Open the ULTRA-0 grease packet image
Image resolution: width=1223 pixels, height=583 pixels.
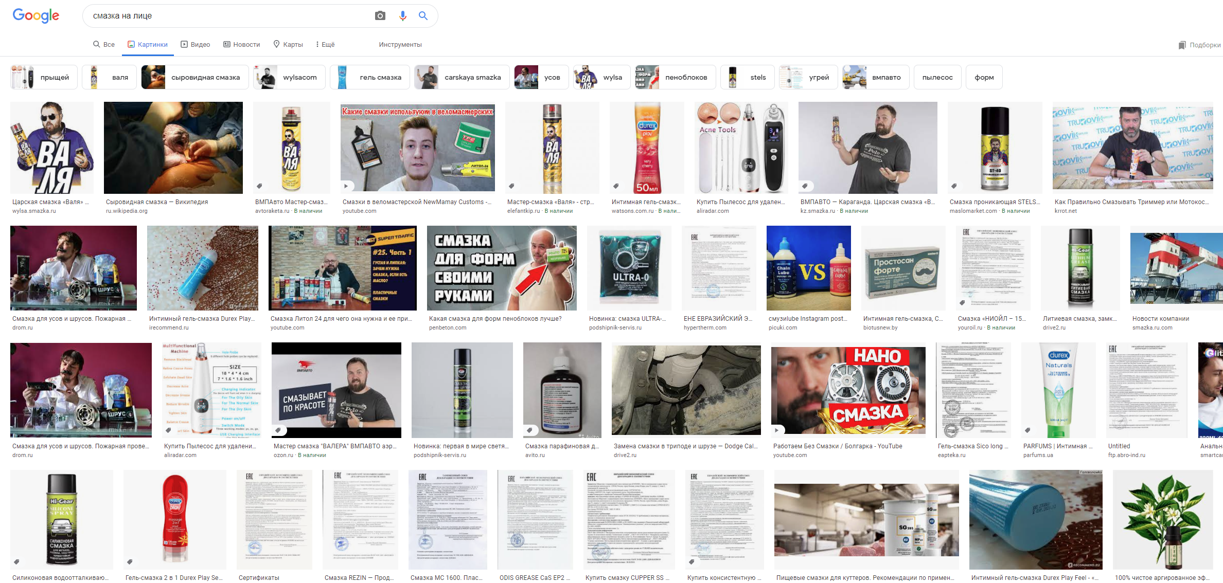point(629,268)
